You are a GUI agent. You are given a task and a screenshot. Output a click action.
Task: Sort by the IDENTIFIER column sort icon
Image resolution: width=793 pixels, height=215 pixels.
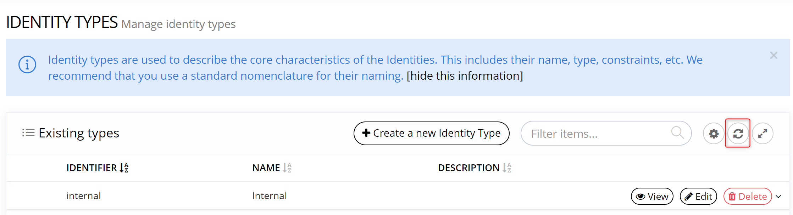pos(124,168)
